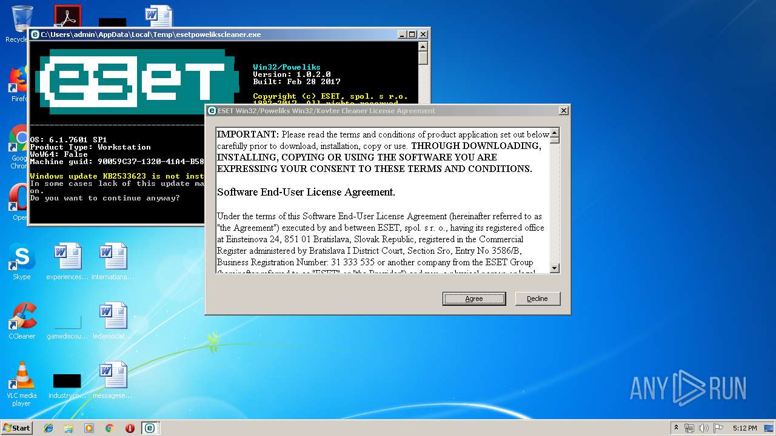776x436 pixels.
Task: Click the 'Product Type: Workstation' console line
Action: pos(90,147)
